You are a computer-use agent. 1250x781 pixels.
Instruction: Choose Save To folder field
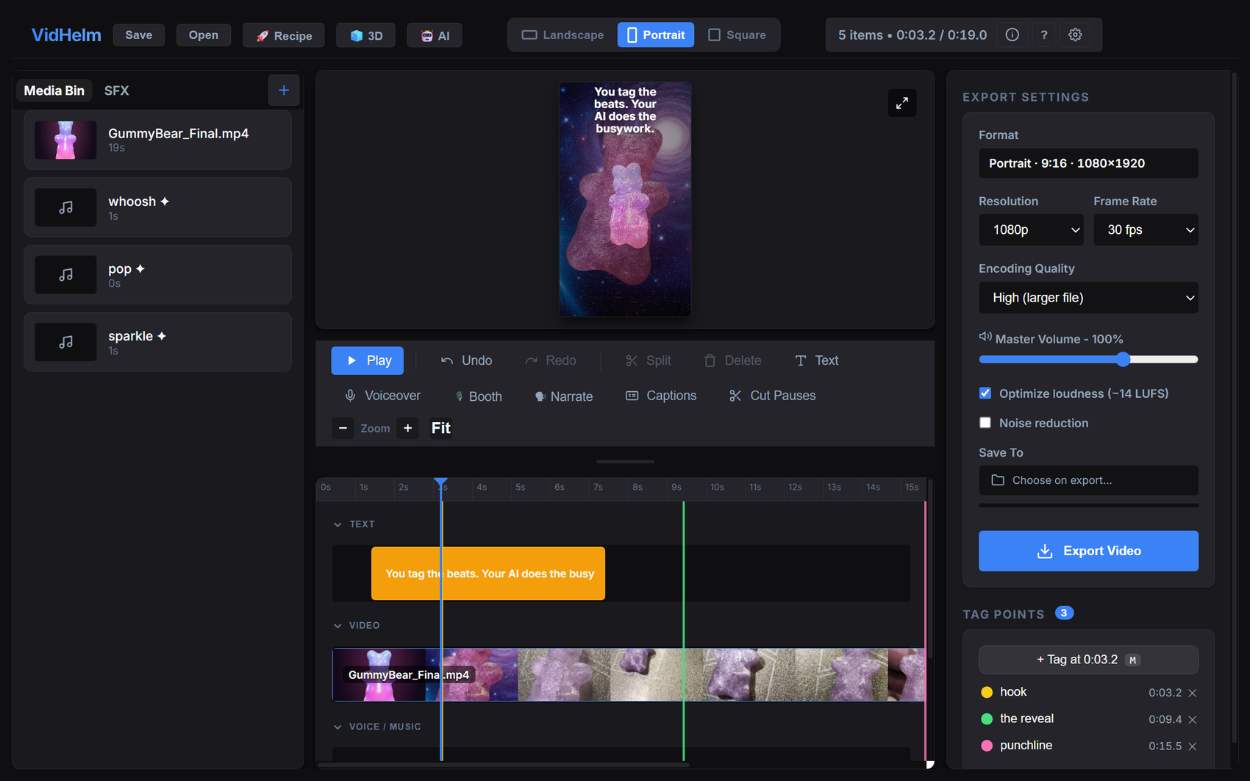click(x=1088, y=480)
